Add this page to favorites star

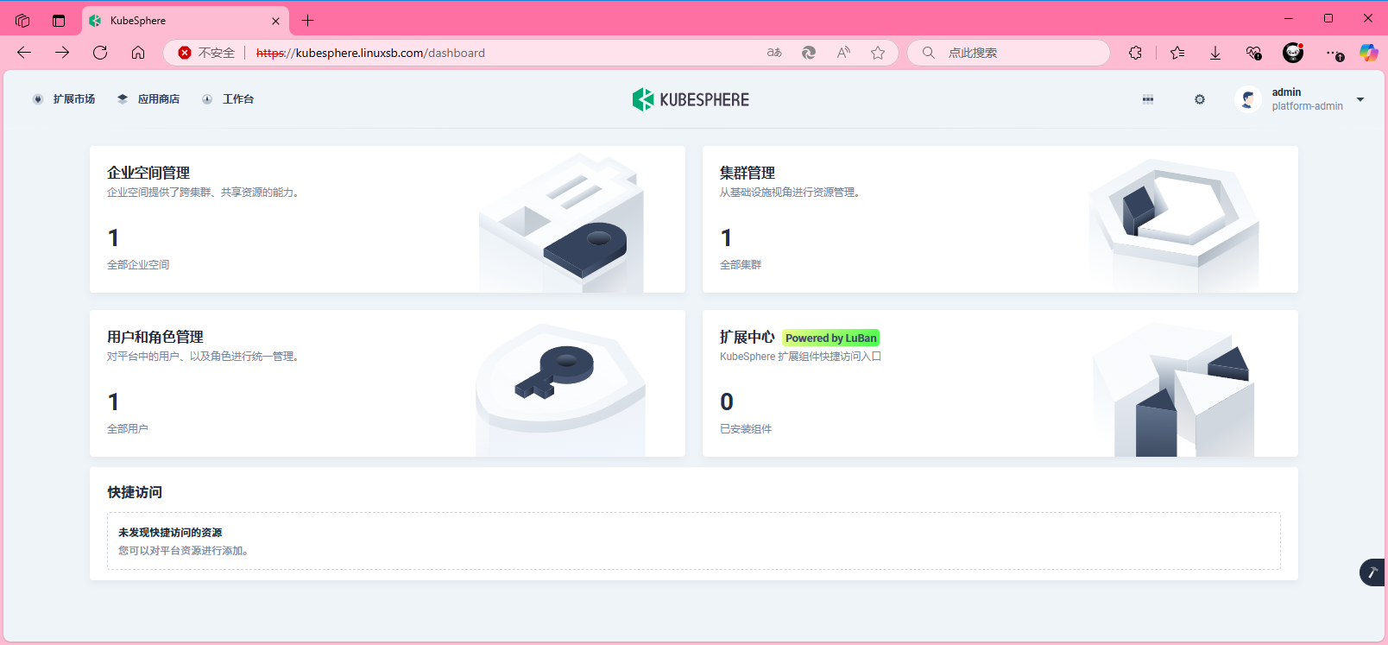click(x=878, y=53)
